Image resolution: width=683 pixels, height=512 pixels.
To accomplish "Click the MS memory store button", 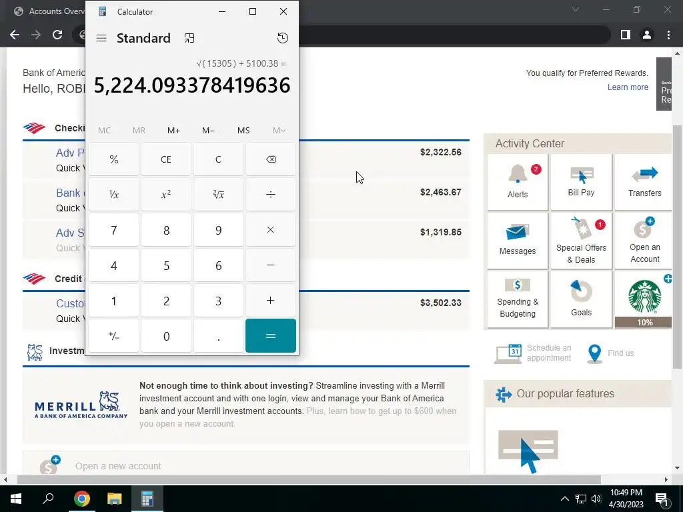I will coord(243,130).
